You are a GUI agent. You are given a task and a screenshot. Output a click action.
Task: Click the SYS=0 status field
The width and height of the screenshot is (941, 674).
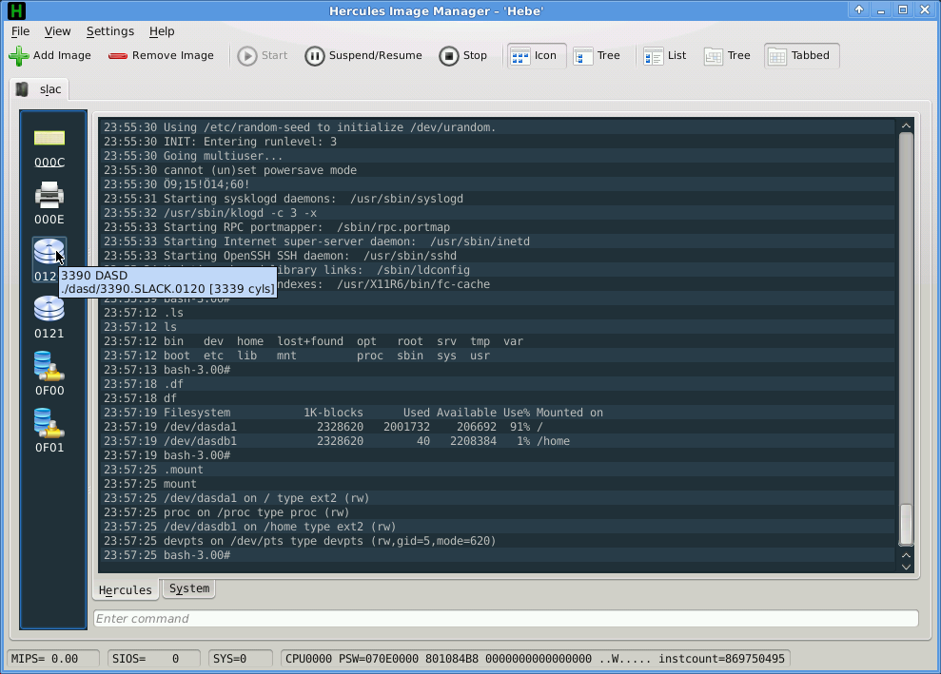click(240, 659)
